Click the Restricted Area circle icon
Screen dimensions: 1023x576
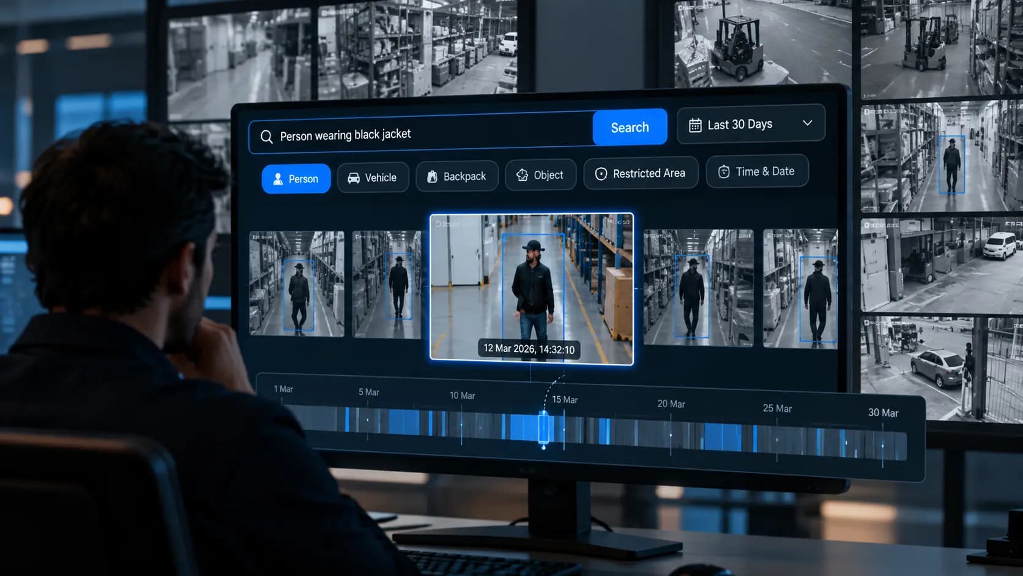[x=601, y=174]
